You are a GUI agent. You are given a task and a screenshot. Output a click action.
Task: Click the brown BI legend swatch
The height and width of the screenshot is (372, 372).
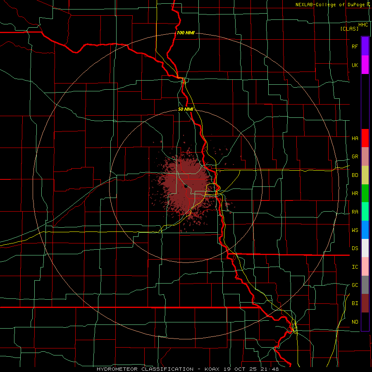[x=365, y=303]
